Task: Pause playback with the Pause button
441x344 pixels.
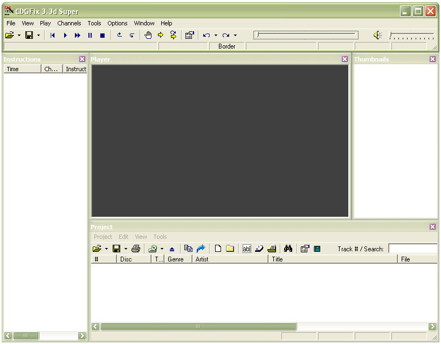Action: tap(90, 35)
